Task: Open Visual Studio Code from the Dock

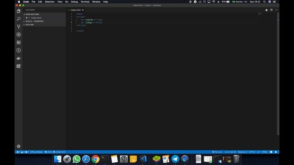Action: [x=143, y=159]
